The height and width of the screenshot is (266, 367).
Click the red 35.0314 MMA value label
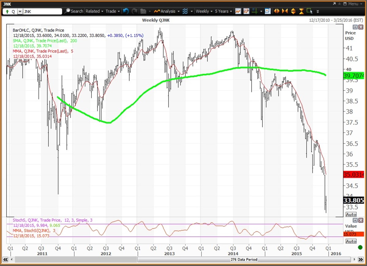[354, 174]
